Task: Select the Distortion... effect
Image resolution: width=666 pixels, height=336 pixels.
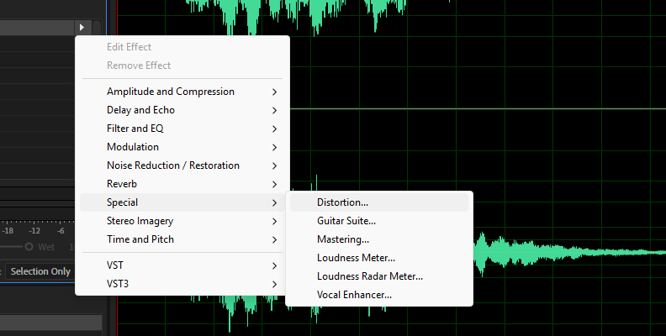Action: (342, 202)
